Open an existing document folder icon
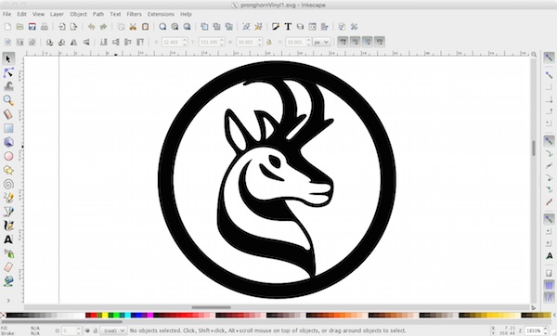This screenshot has height=336, width=557. (x=19, y=27)
